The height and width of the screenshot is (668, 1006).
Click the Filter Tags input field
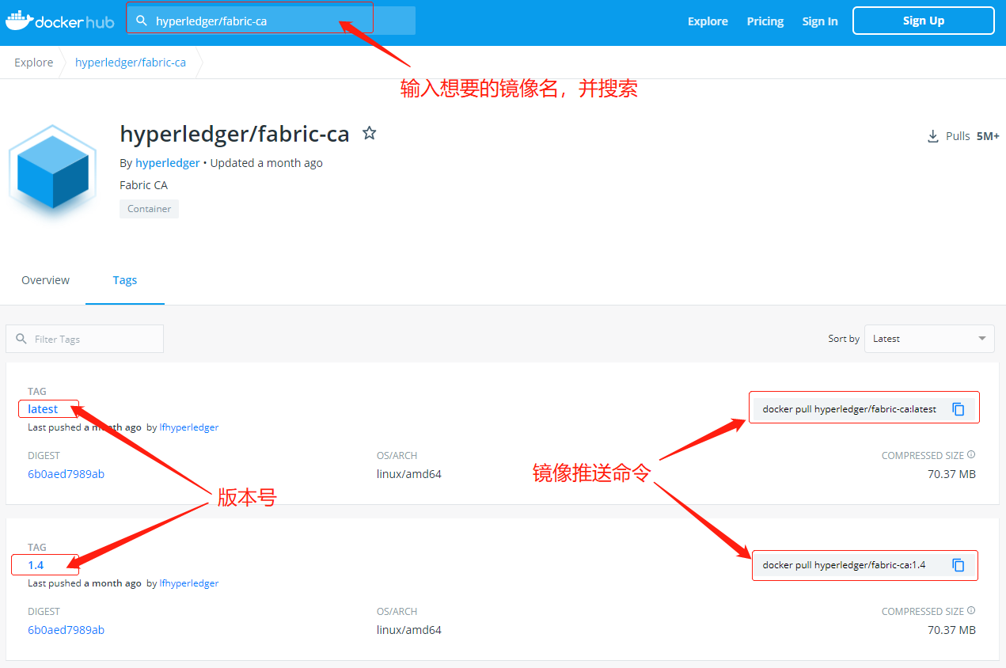coord(85,339)
